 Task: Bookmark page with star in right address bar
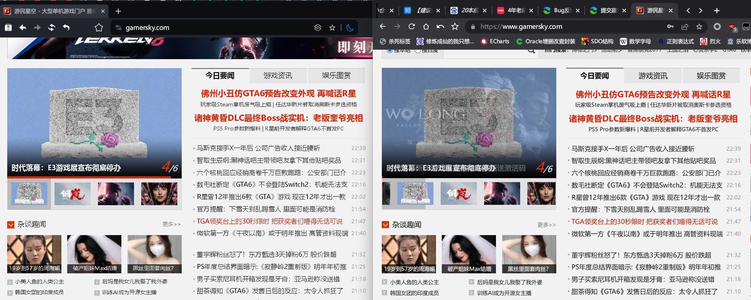(x=699, y=26)
